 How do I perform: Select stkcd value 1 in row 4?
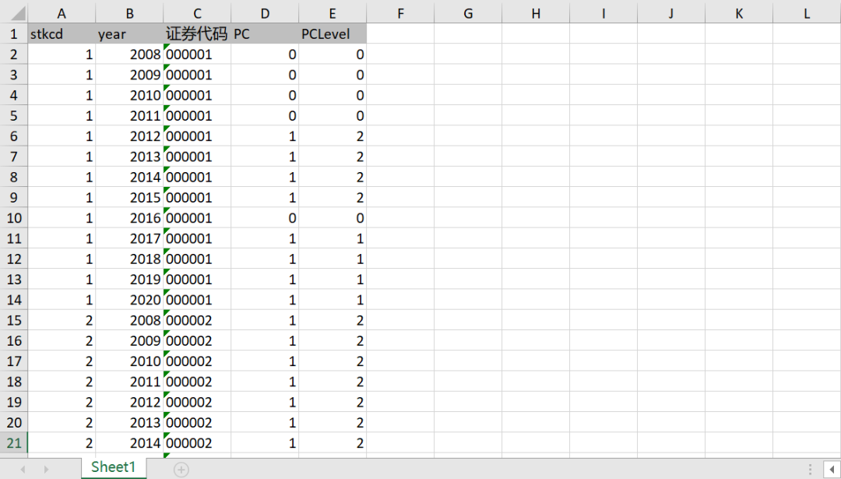pyautogui.click(x=62, y=96)
